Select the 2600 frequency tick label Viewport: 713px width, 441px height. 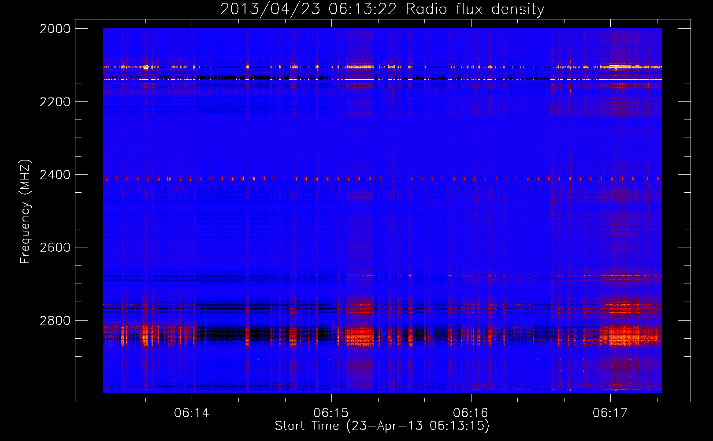point(55,247)
